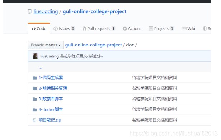Click folder icon for 3-数据库脚本
The width and height of the screenshot is (221, 140).
(x=35, y=99)
